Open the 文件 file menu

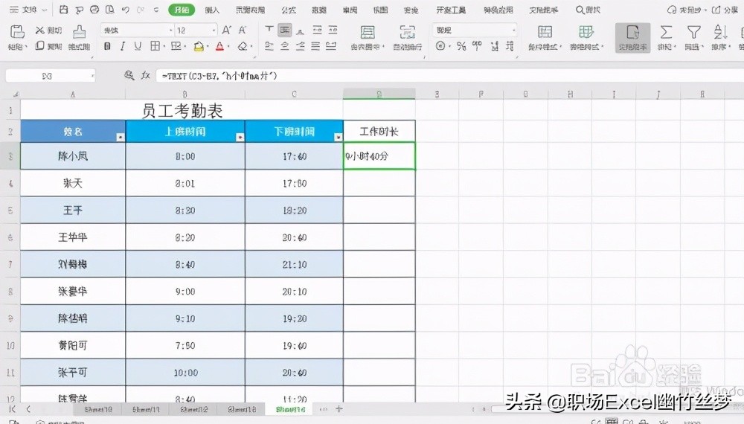coord(28,10)
